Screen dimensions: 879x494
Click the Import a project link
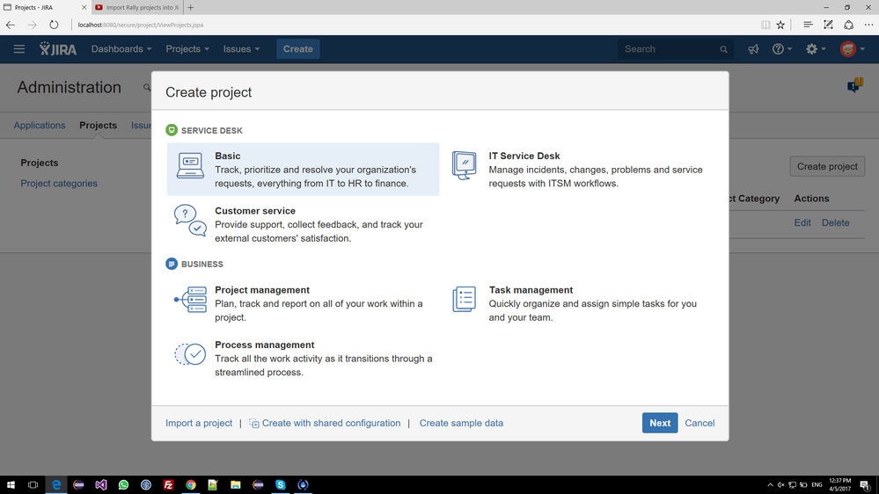[x=199, y=424]
